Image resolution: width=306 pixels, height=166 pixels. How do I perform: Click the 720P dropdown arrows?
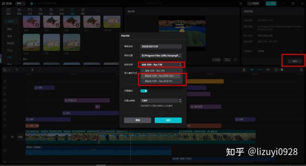pos(180,100)
